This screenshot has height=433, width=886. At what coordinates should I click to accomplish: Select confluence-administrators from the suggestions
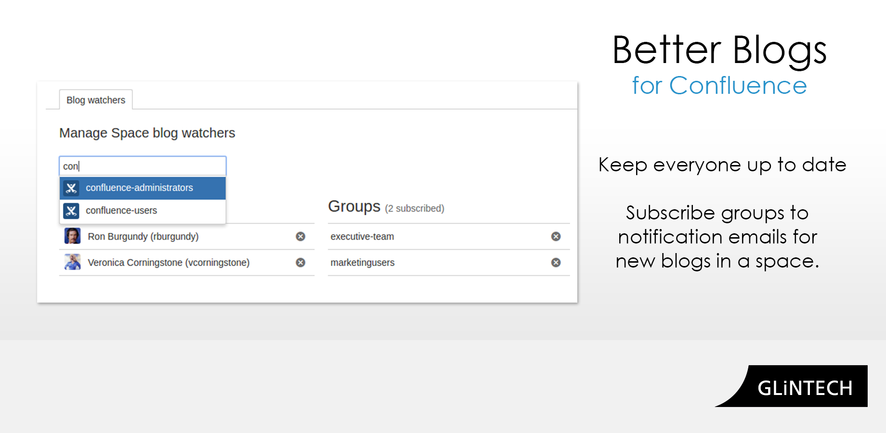(x=139, y=188)
